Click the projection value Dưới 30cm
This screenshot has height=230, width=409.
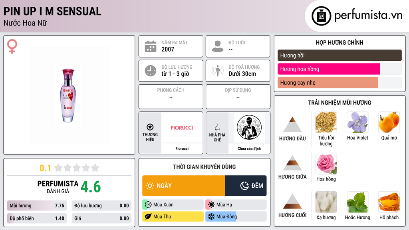[x=242, y=74]
